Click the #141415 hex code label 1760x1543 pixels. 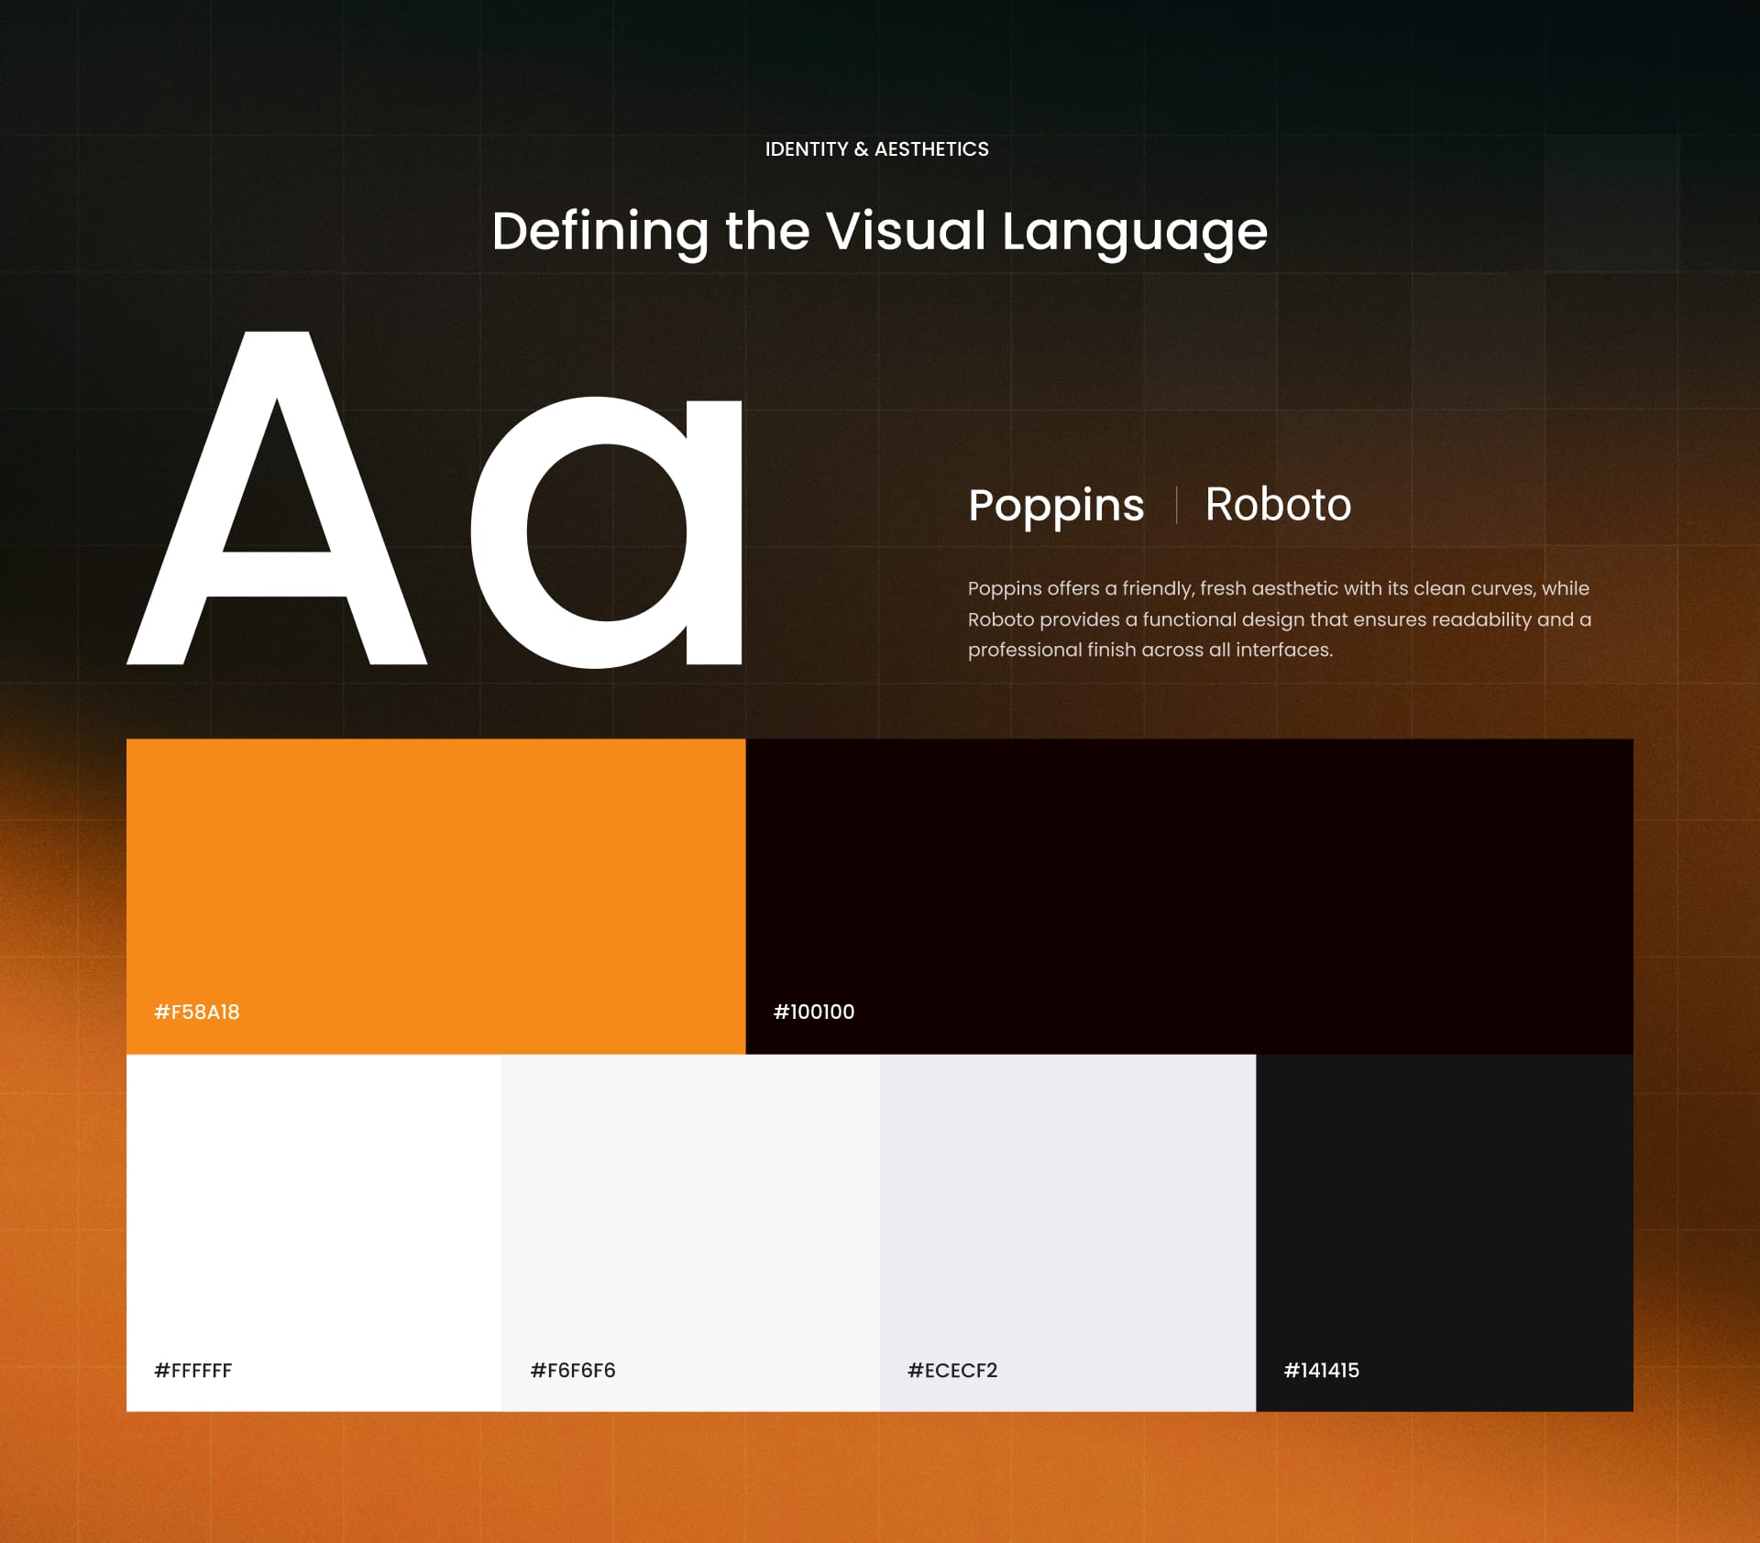click(x=1323, y=1372)
